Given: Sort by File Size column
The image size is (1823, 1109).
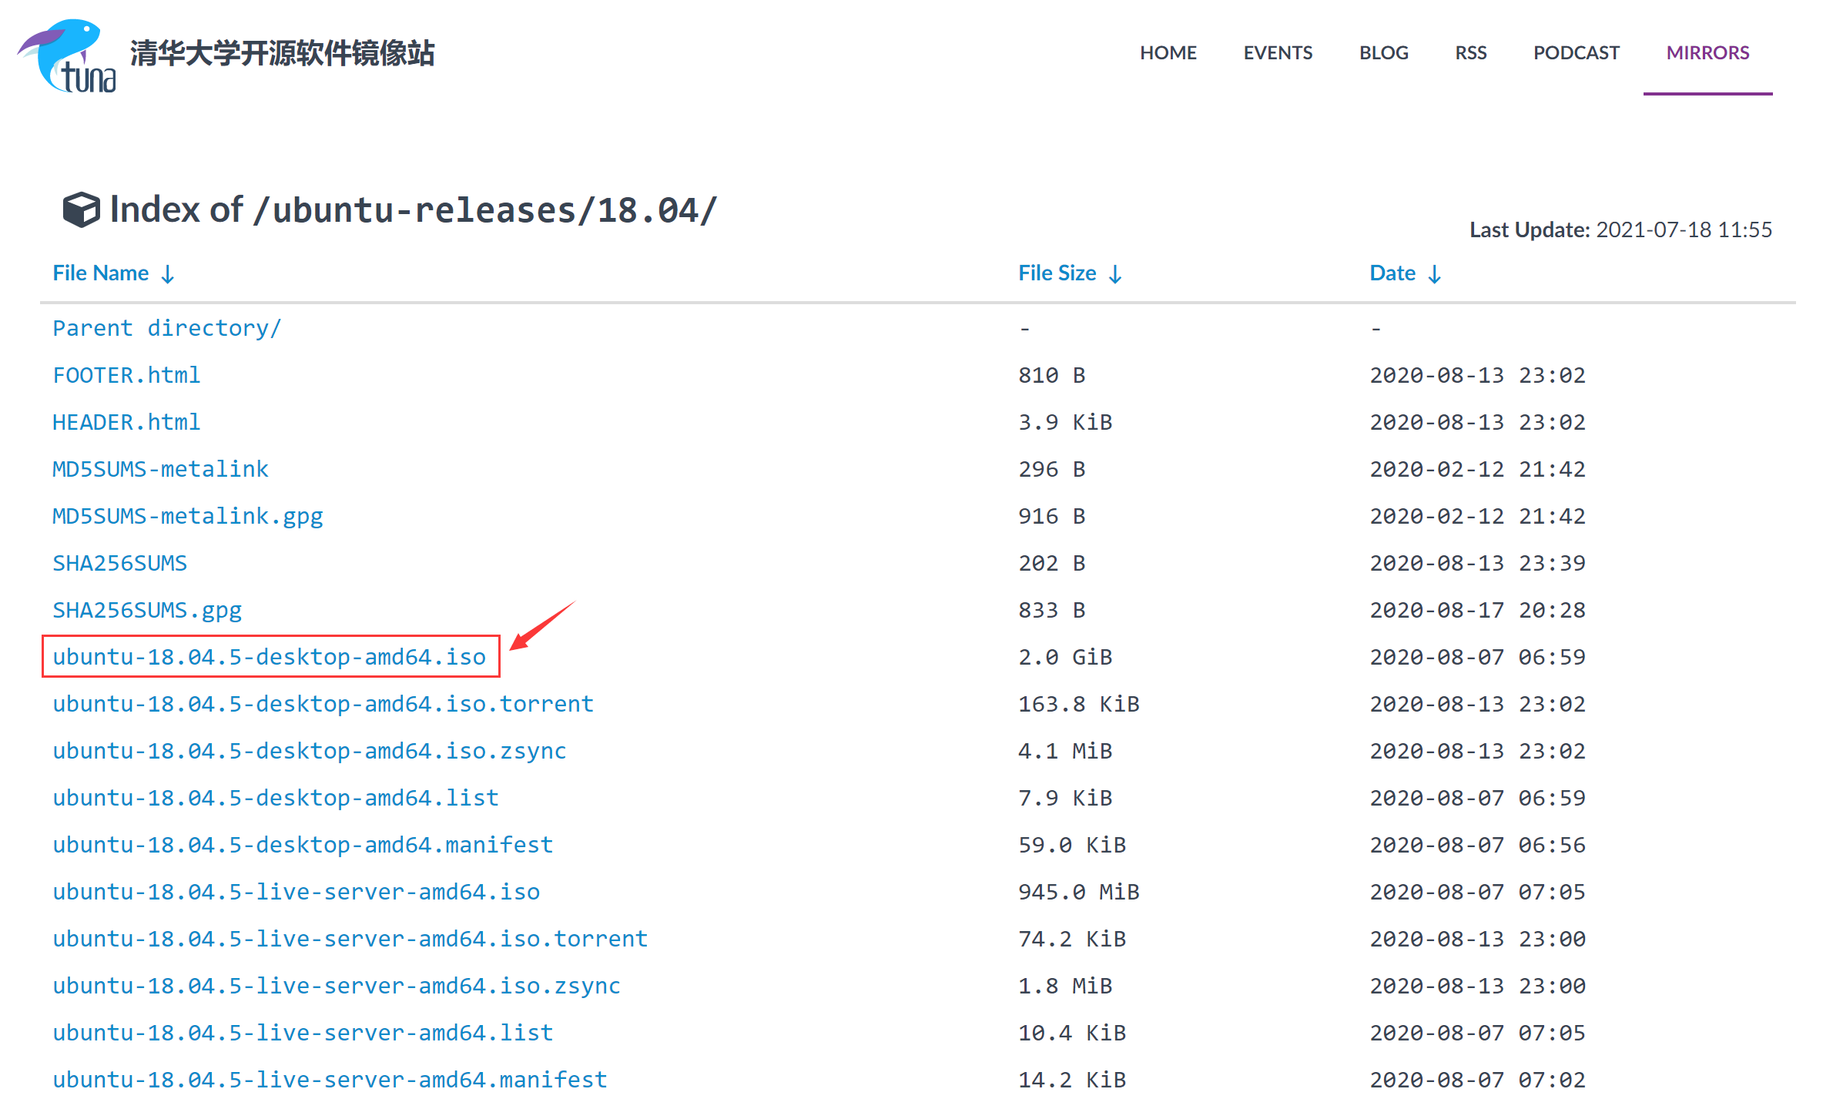Looking at the screenshot, I should [1071, 273].
